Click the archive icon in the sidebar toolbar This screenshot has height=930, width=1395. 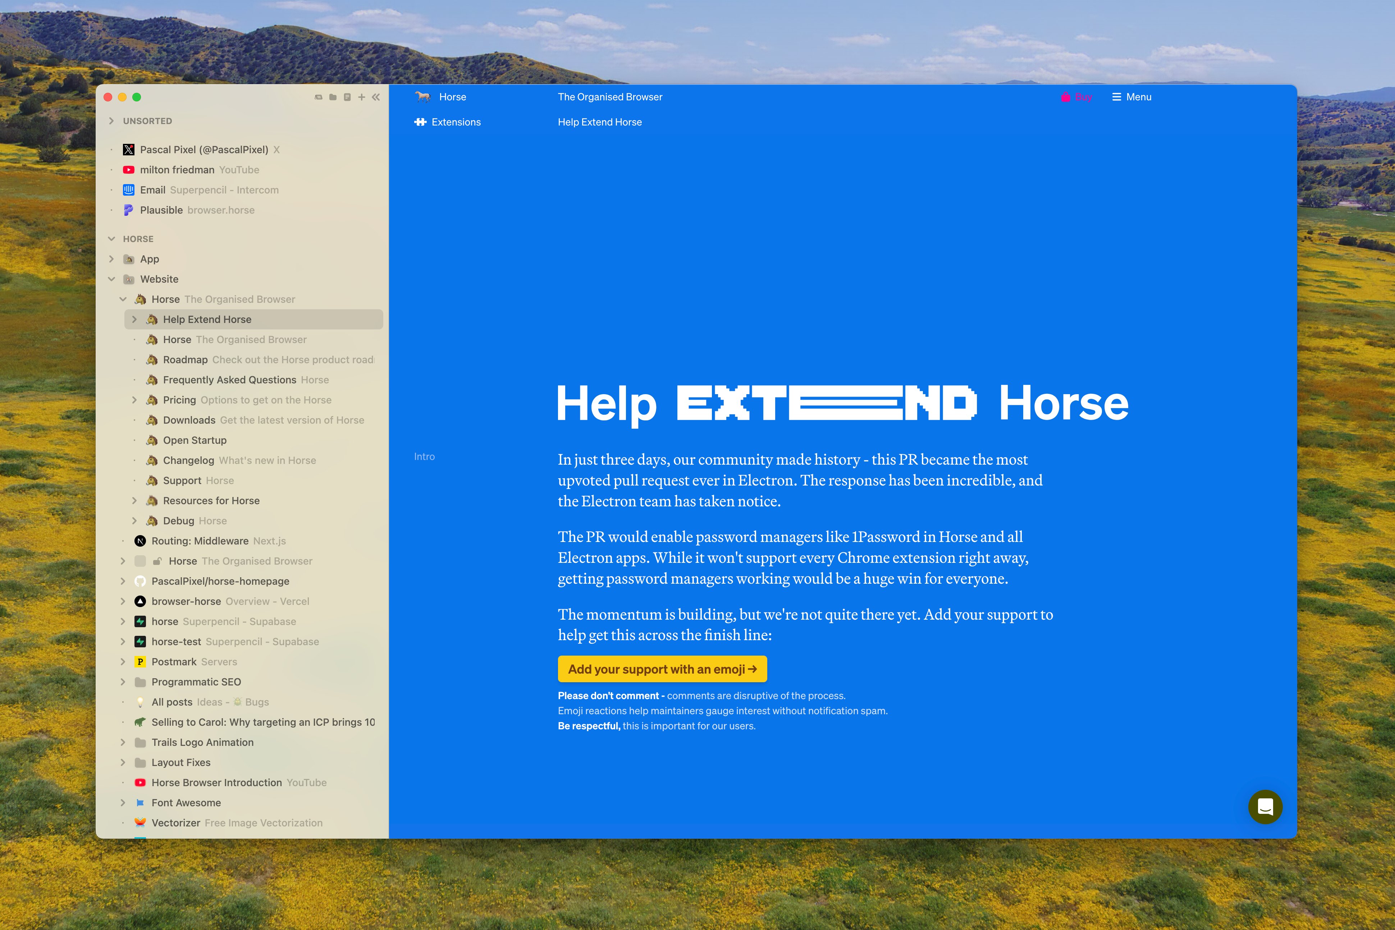pyautogui.click(x=318, y=97)
